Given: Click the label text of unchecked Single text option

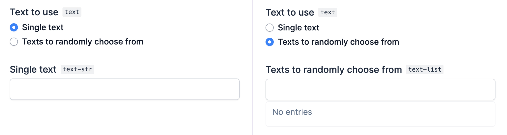Looking at the screenshot, I should pos(299,28).
